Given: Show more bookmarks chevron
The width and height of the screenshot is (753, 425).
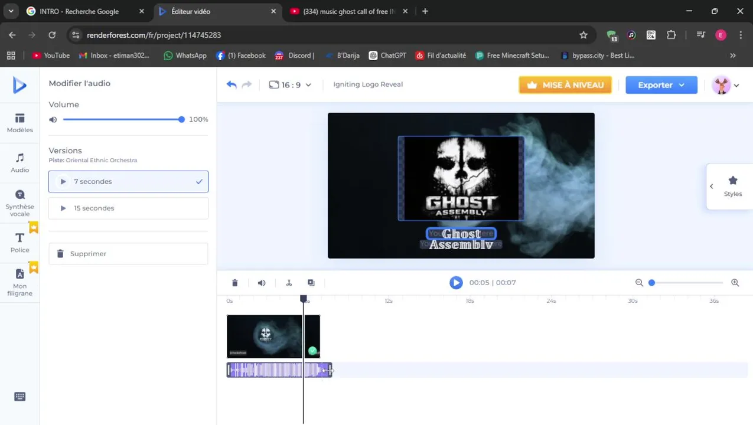Looking at the screenshot, I should (733, 55).
